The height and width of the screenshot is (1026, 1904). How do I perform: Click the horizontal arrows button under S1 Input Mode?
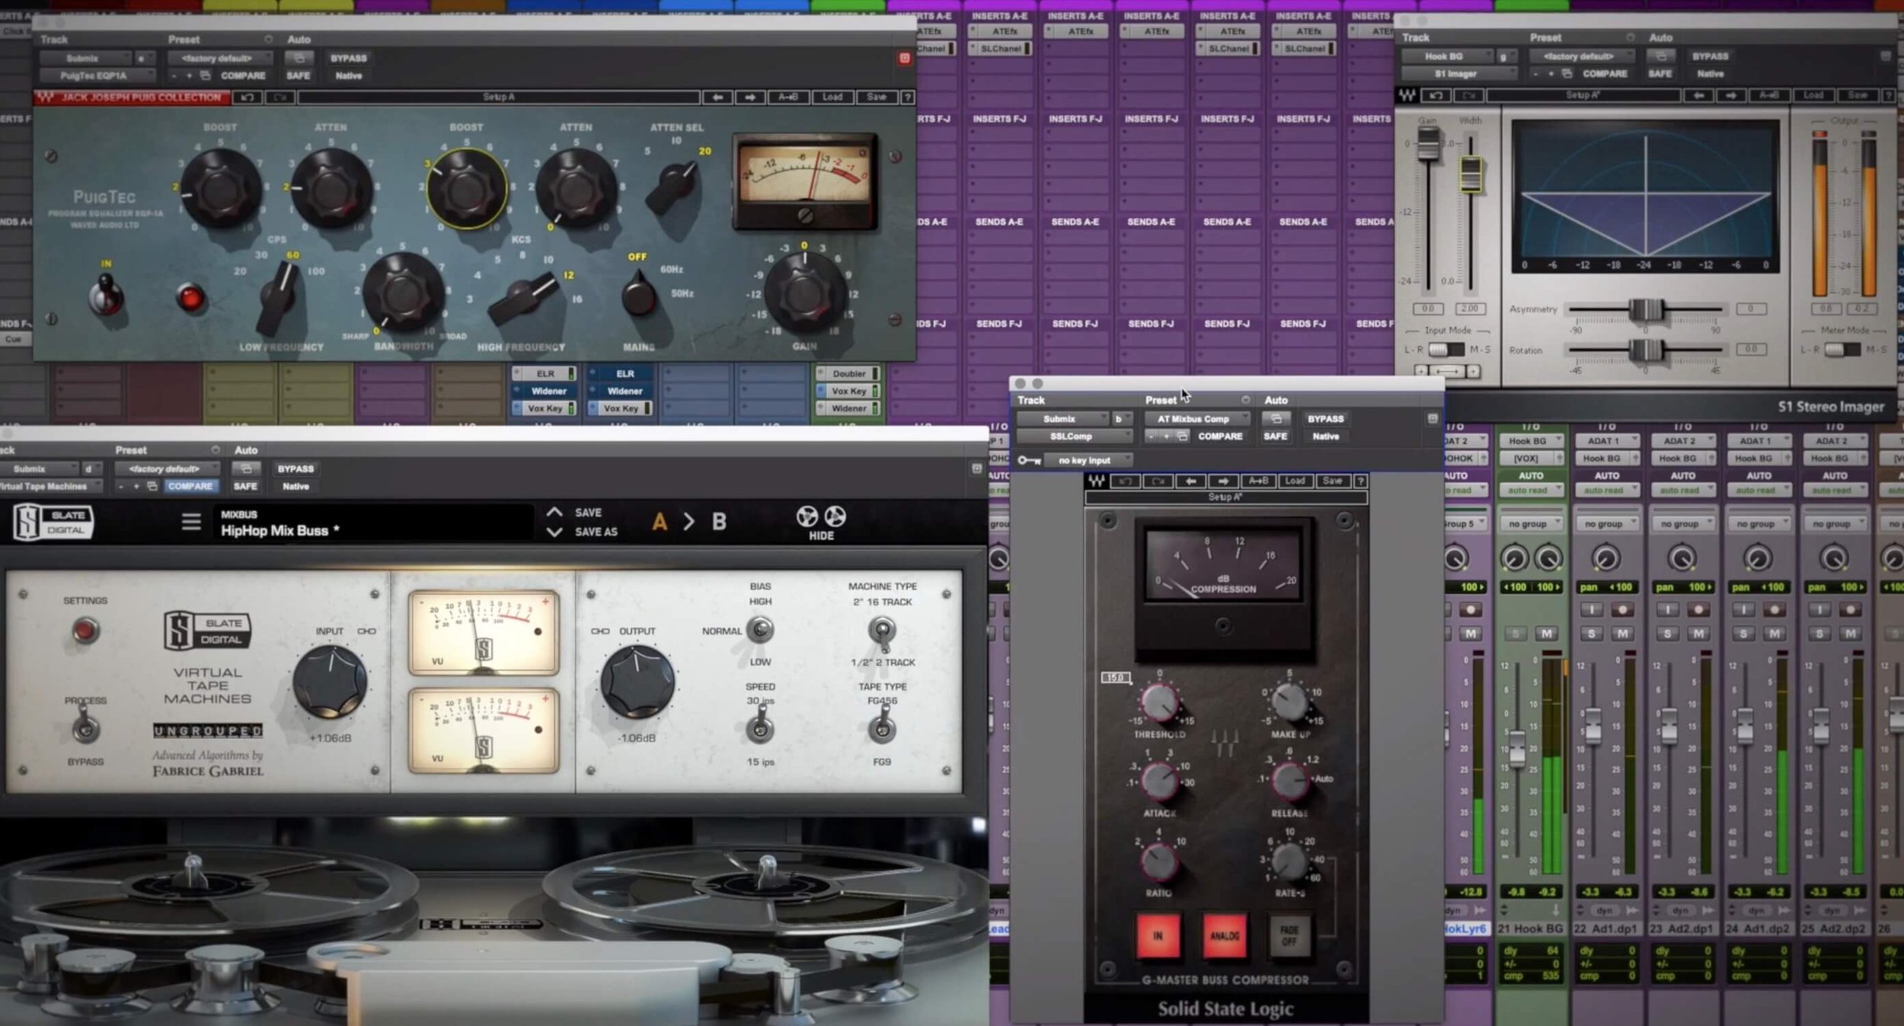[1447, 371]
